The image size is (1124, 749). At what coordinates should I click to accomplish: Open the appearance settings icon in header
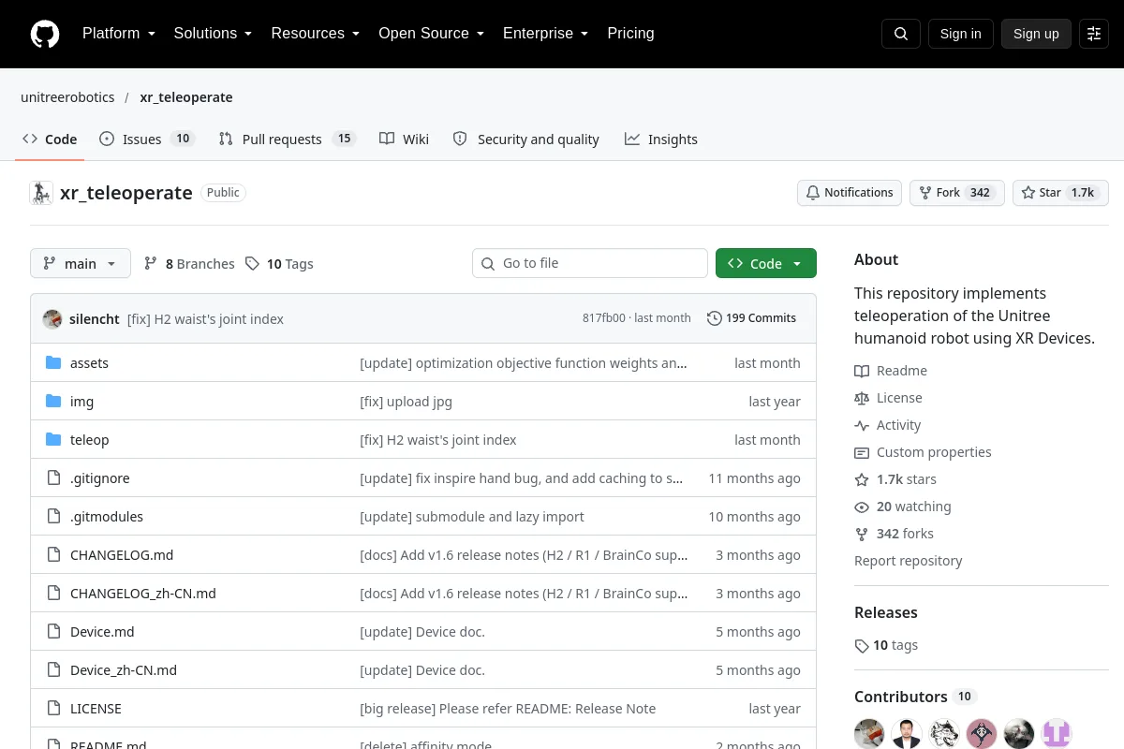click(1094, 34)
